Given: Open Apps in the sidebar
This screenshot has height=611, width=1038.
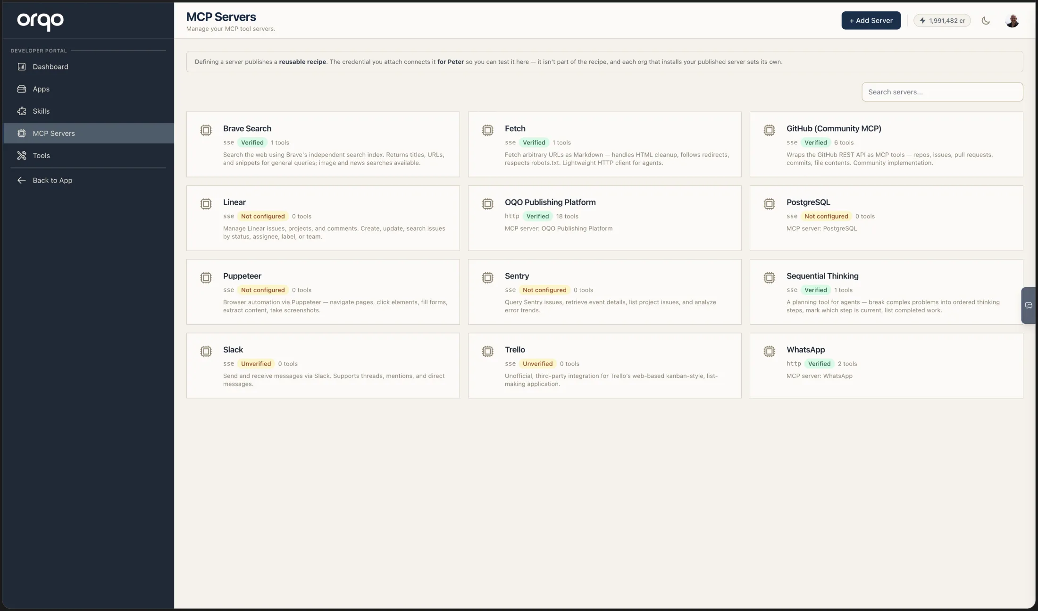Looking at the screenshot, I should (89, 89).
